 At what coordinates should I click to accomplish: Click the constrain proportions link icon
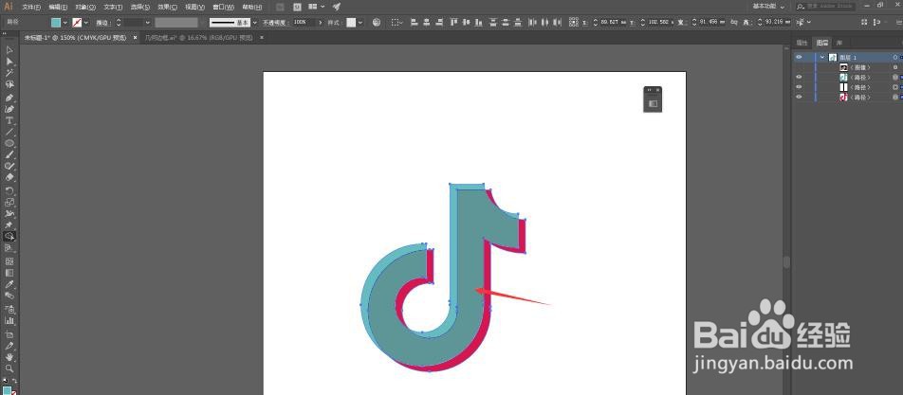[734, 22]
